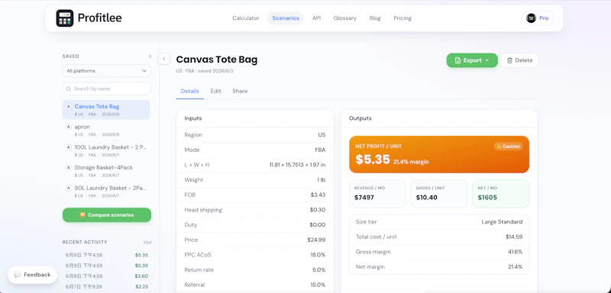Click the Pro account button

pos(538,18)
